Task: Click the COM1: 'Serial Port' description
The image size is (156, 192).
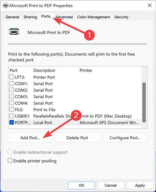Action: click(x=43, y=84)
